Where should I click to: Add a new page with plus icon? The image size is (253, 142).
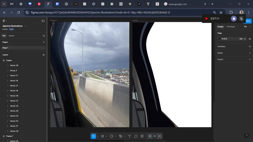[x=44, y=42]
